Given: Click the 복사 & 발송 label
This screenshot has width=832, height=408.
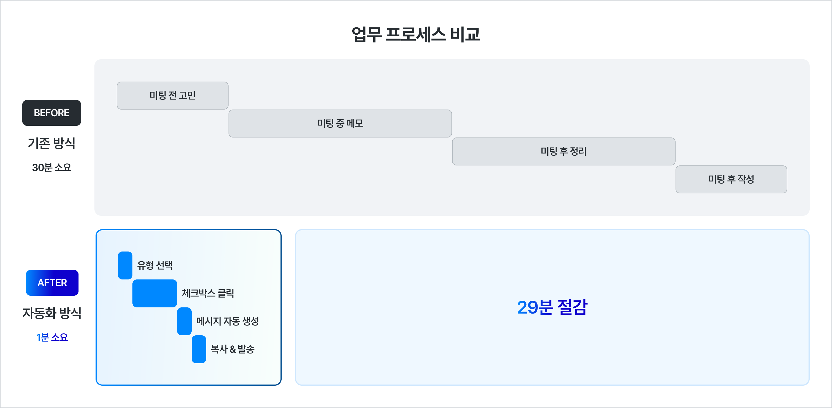Looking at the screenshot, I should (x=232, y=349).
